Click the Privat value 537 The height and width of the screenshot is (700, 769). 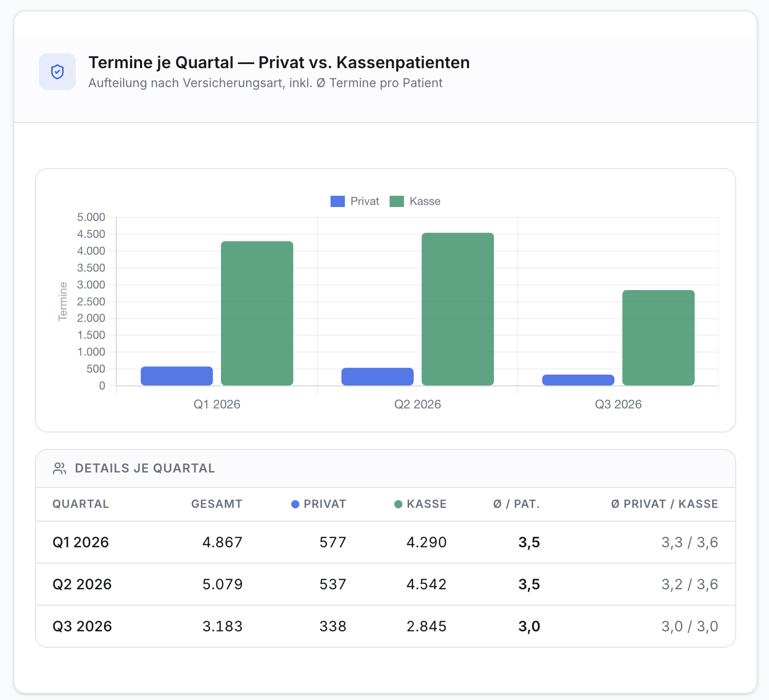coord(333,584)
